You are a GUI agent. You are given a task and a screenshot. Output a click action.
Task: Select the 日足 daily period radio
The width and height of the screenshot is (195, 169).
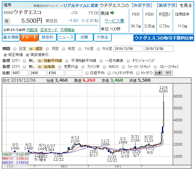[15, 49]
